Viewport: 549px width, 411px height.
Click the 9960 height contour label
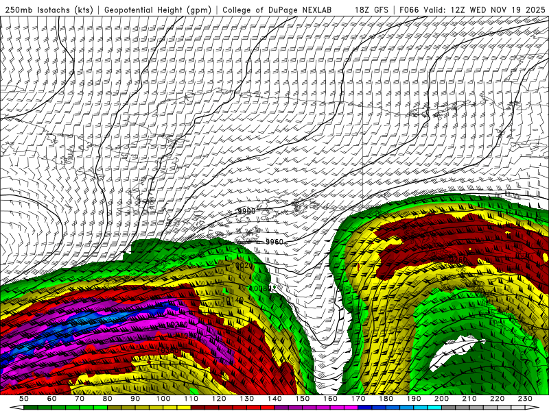coord(274,242)
